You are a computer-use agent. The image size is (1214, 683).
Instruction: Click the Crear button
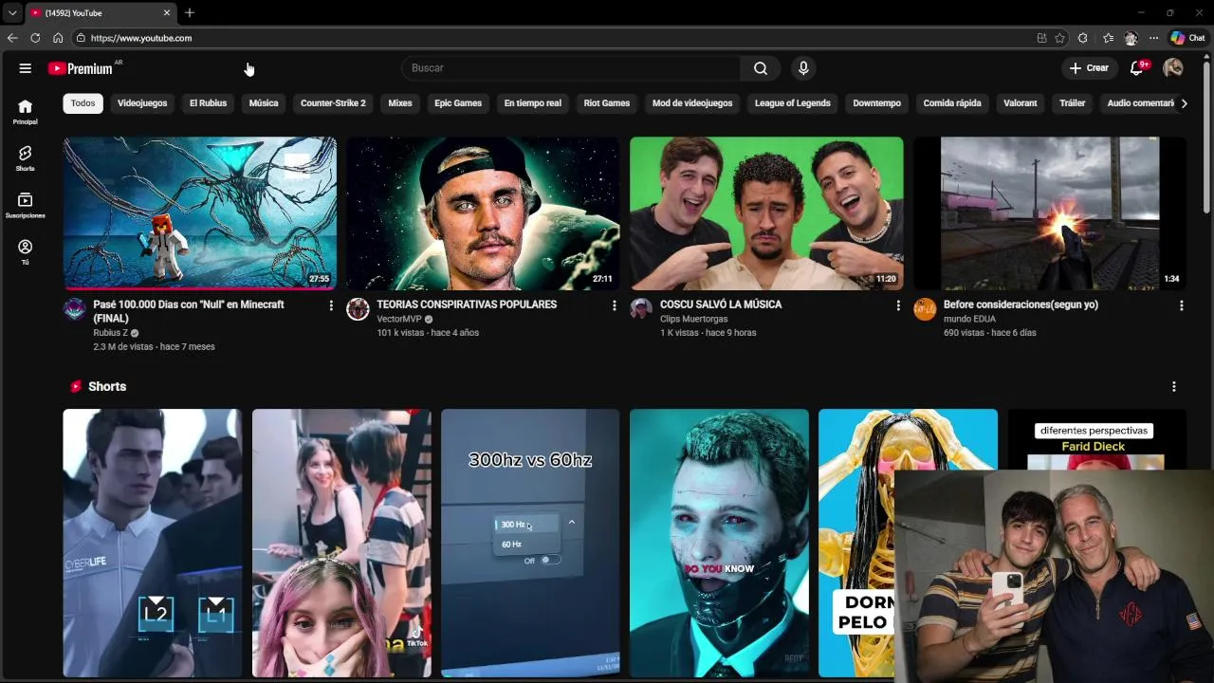pos(1089,68)
